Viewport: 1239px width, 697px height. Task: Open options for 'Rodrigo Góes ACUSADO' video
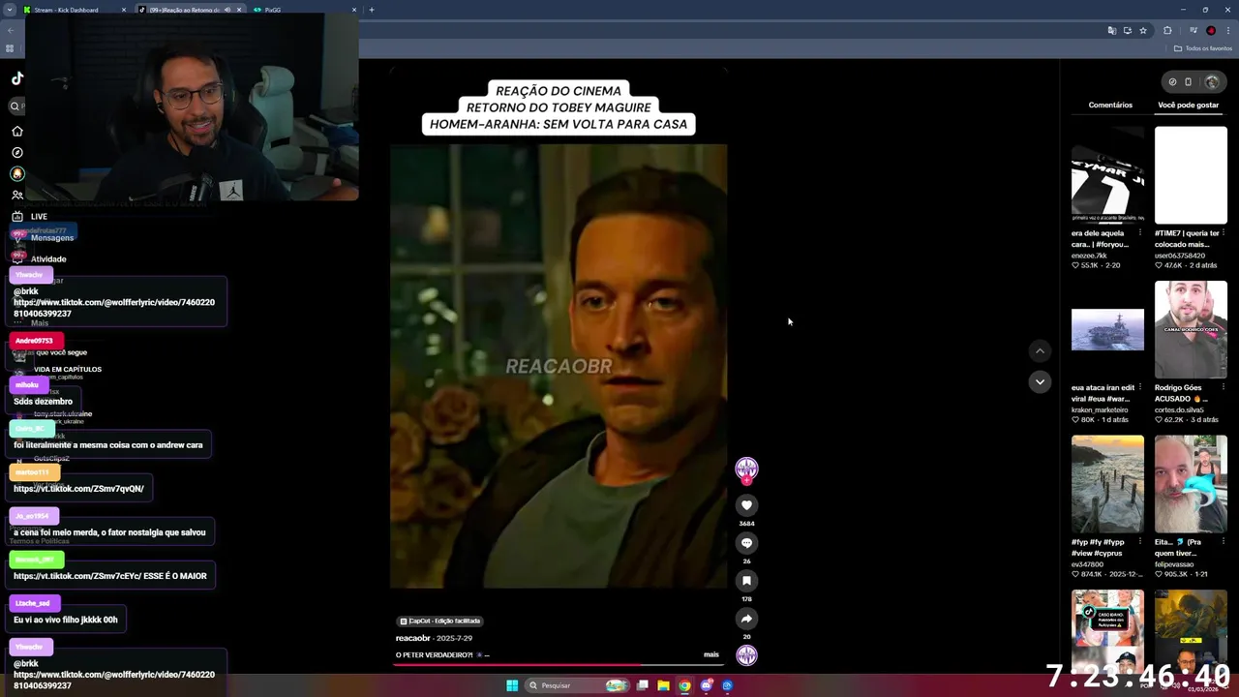1224,387
